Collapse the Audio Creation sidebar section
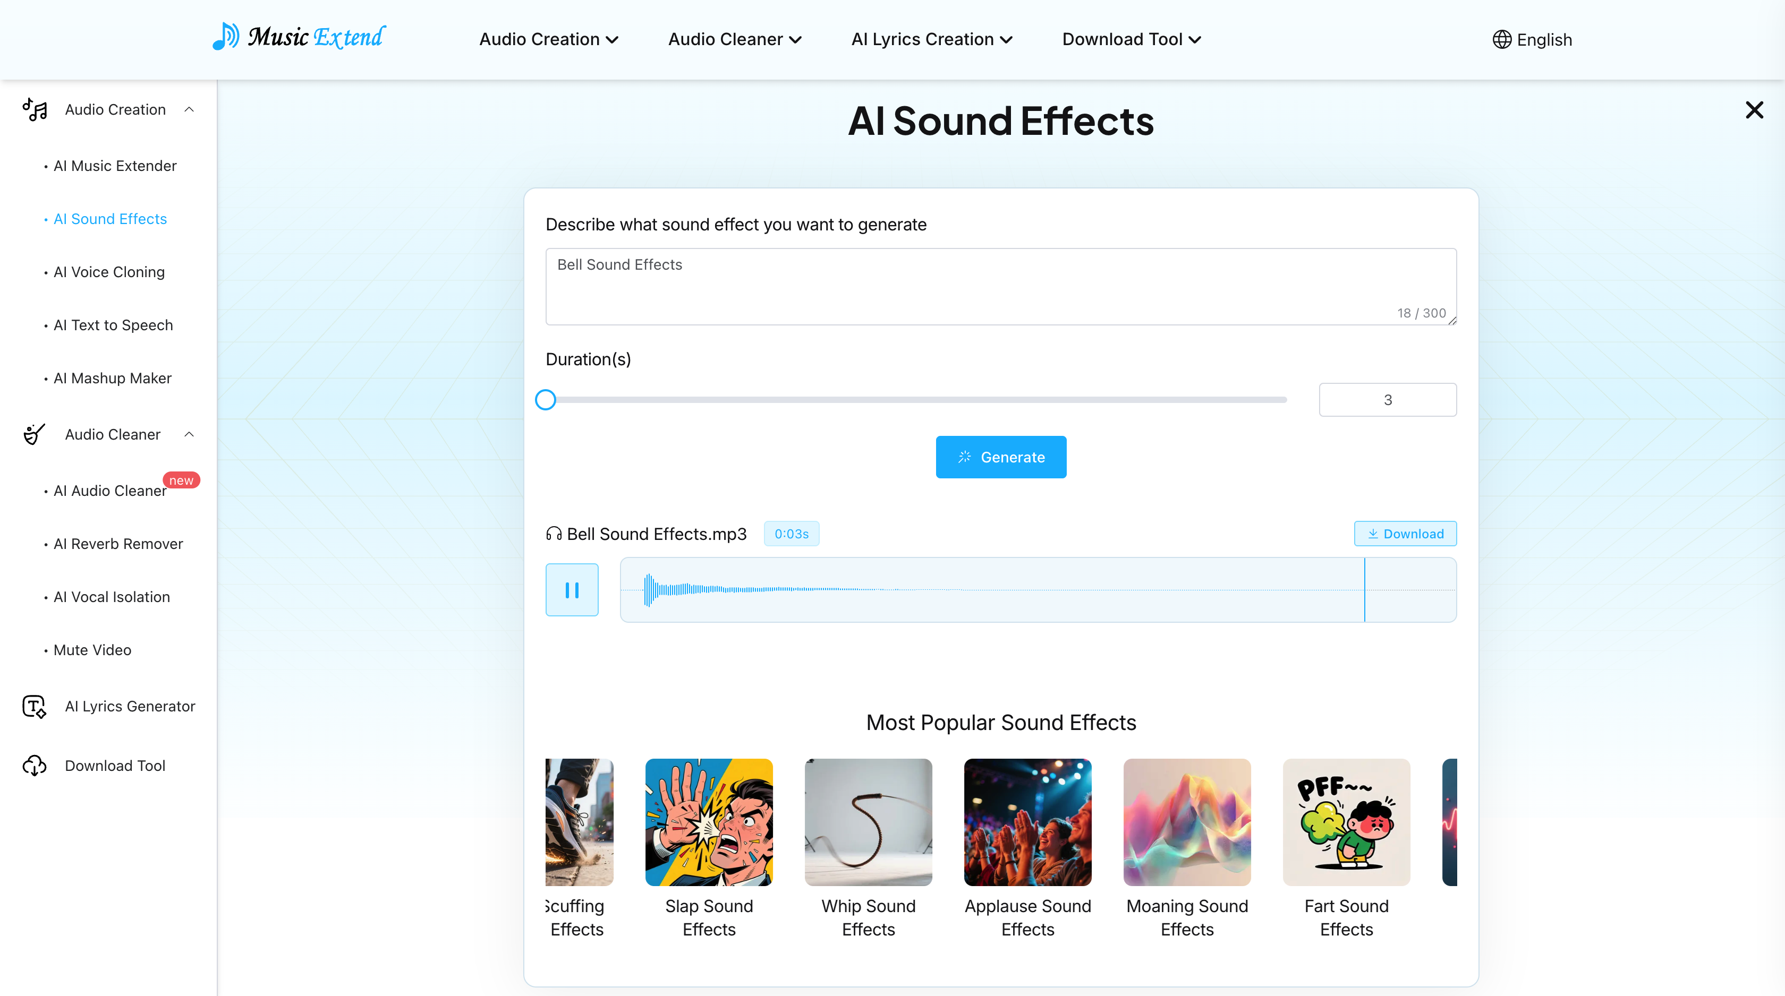 189,109
